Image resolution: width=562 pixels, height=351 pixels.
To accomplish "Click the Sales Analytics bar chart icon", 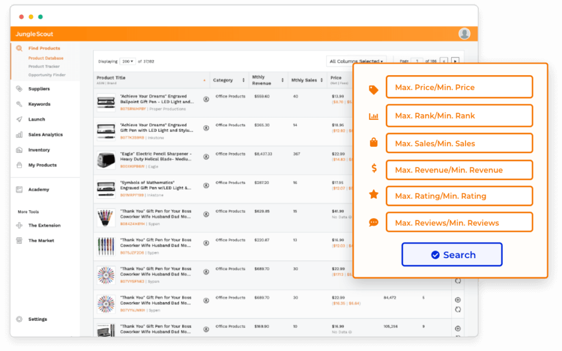I will point(19,135).
